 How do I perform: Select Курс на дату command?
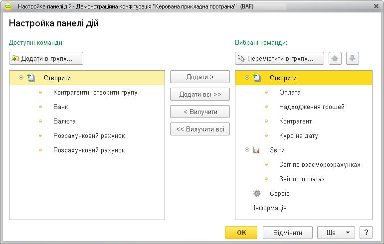(304, 135)
